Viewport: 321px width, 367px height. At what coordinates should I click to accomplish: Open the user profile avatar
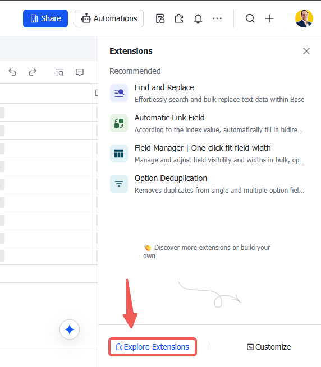click(304, 18)
